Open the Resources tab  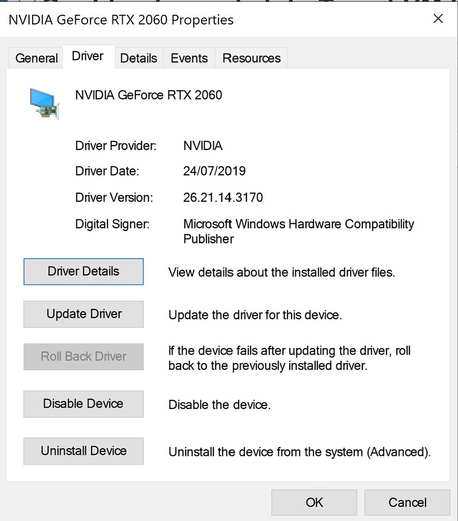click(x=251, y=58)
